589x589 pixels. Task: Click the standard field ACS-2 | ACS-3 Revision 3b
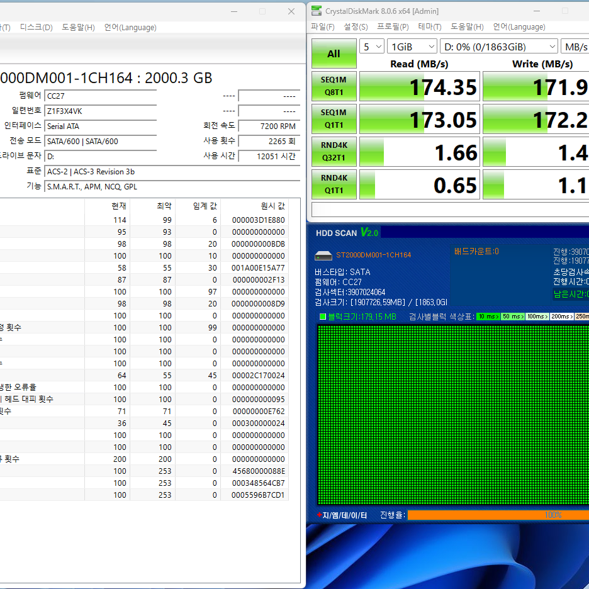click(x=172, y=171)
